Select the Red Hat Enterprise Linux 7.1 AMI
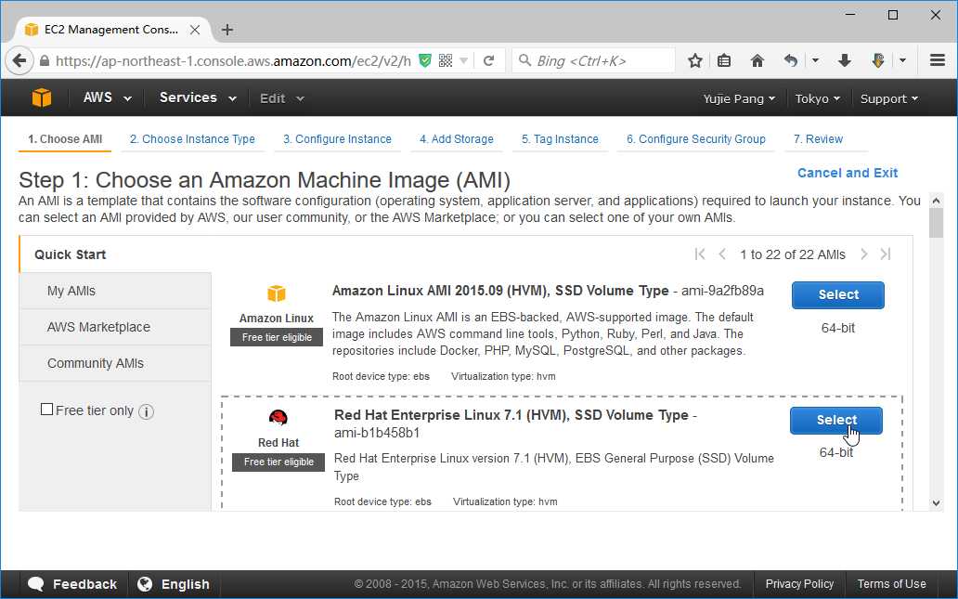Image resolution: width=958 pixels, height=599 pixels. [835, 420]
